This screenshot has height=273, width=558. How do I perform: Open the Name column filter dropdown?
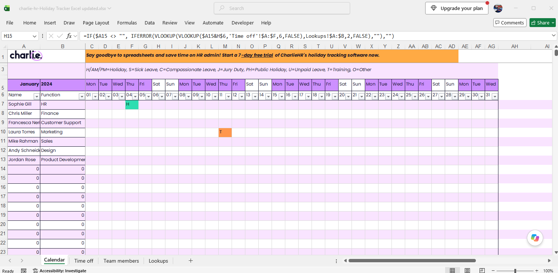pos(37,96)
